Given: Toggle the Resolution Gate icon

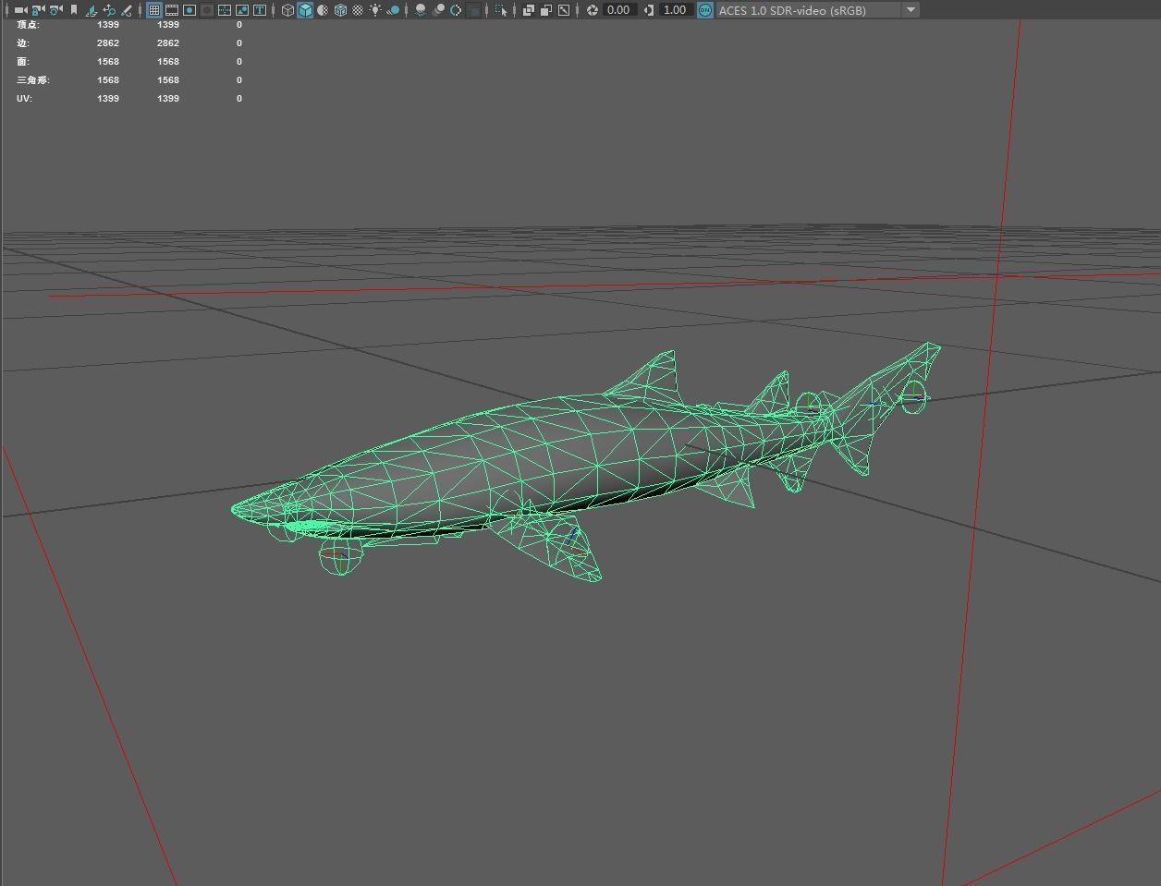Looking at the screenshot, I should coord(189,10).
